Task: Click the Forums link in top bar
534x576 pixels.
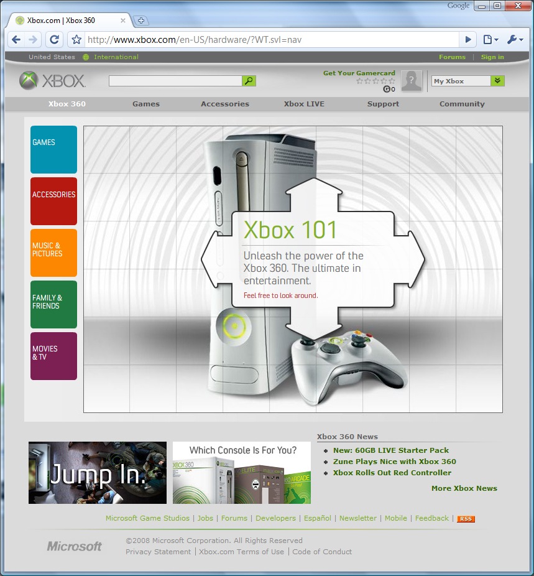Action: [x=452, y=57]
